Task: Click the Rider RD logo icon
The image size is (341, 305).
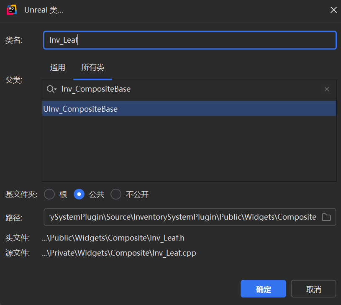Action: (12, 10)
